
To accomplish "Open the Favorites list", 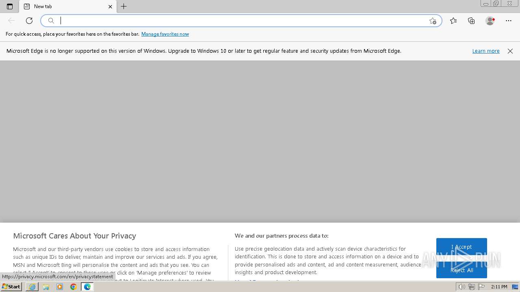I will pos(453,21).
